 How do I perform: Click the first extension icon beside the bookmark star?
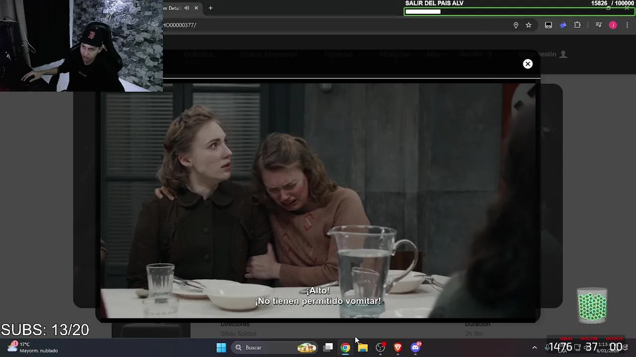pos(549,25)
